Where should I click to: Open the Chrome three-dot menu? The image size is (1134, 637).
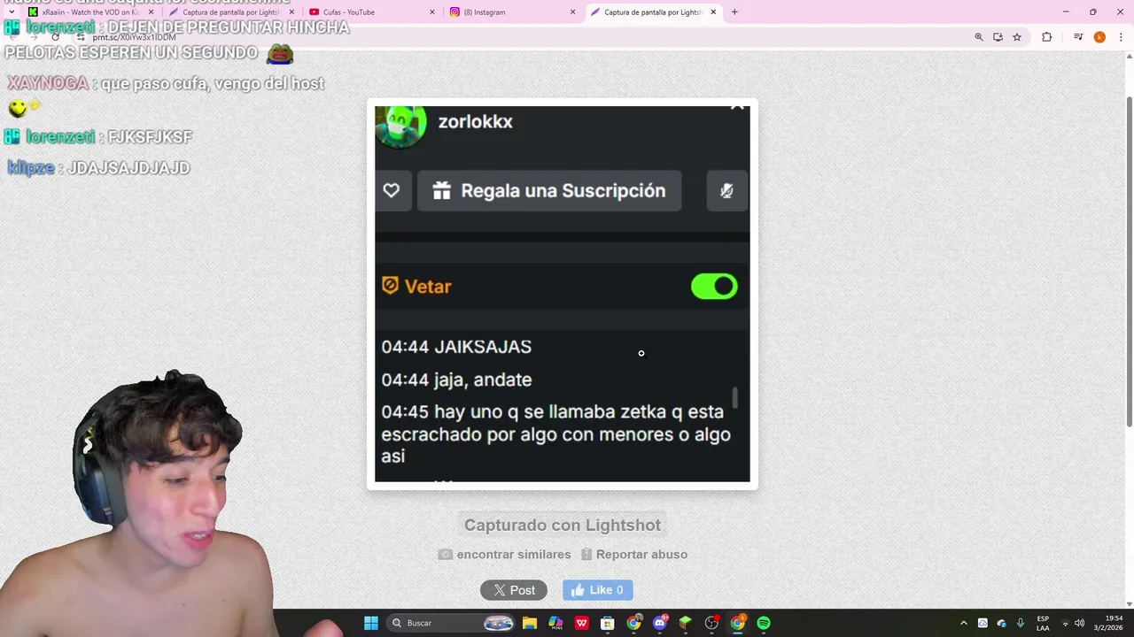pyautogui.click(x=1121, y=37)
